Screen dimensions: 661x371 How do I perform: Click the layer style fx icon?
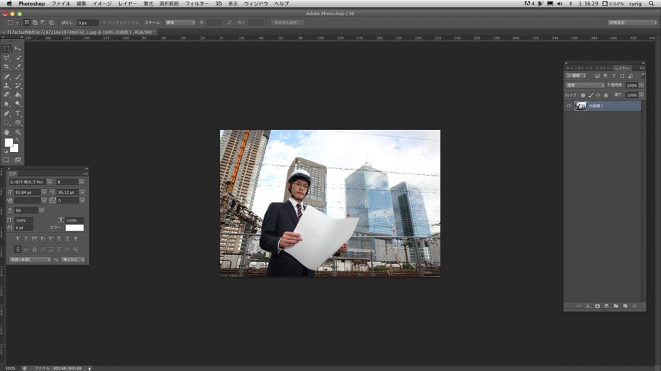588,306
